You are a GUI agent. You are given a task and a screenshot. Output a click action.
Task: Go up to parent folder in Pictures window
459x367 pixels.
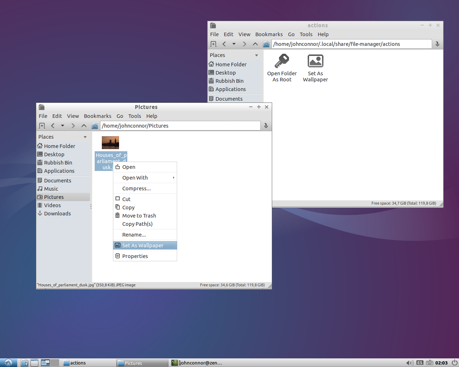pyautogui.click(x=84, y=126)
